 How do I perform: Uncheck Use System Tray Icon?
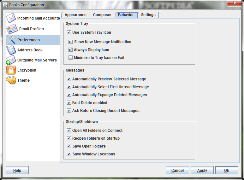[69, 32]
